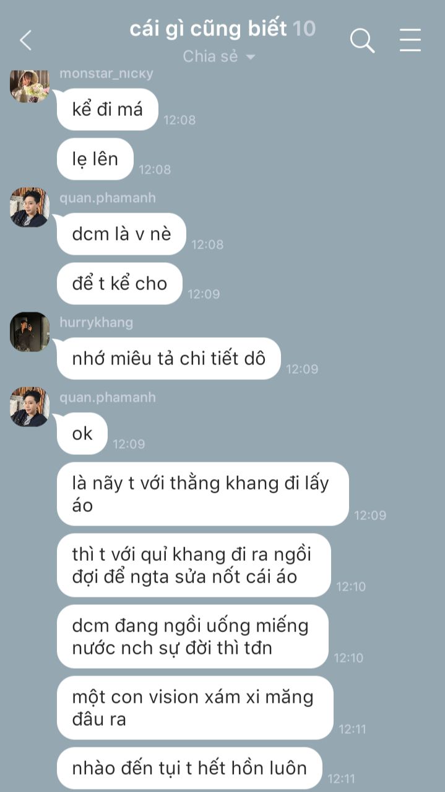The image size is (445, 792).
Task: Tap the 'một con vision xám xi măng' message
Action: [x=195, y=708]
